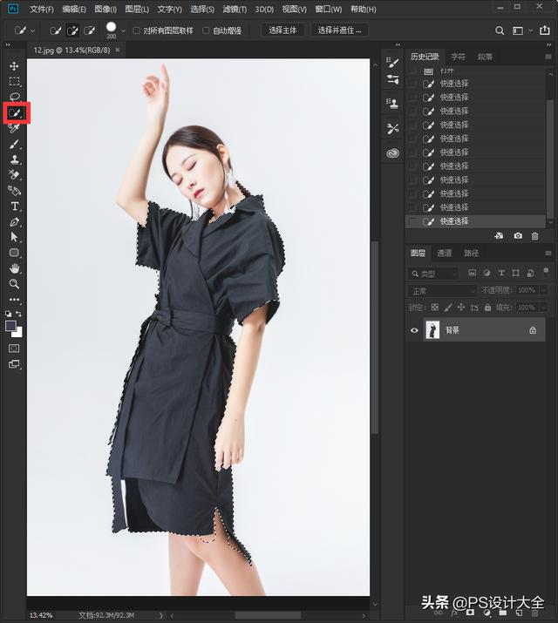Click the background color swatch

pos(18,333)
